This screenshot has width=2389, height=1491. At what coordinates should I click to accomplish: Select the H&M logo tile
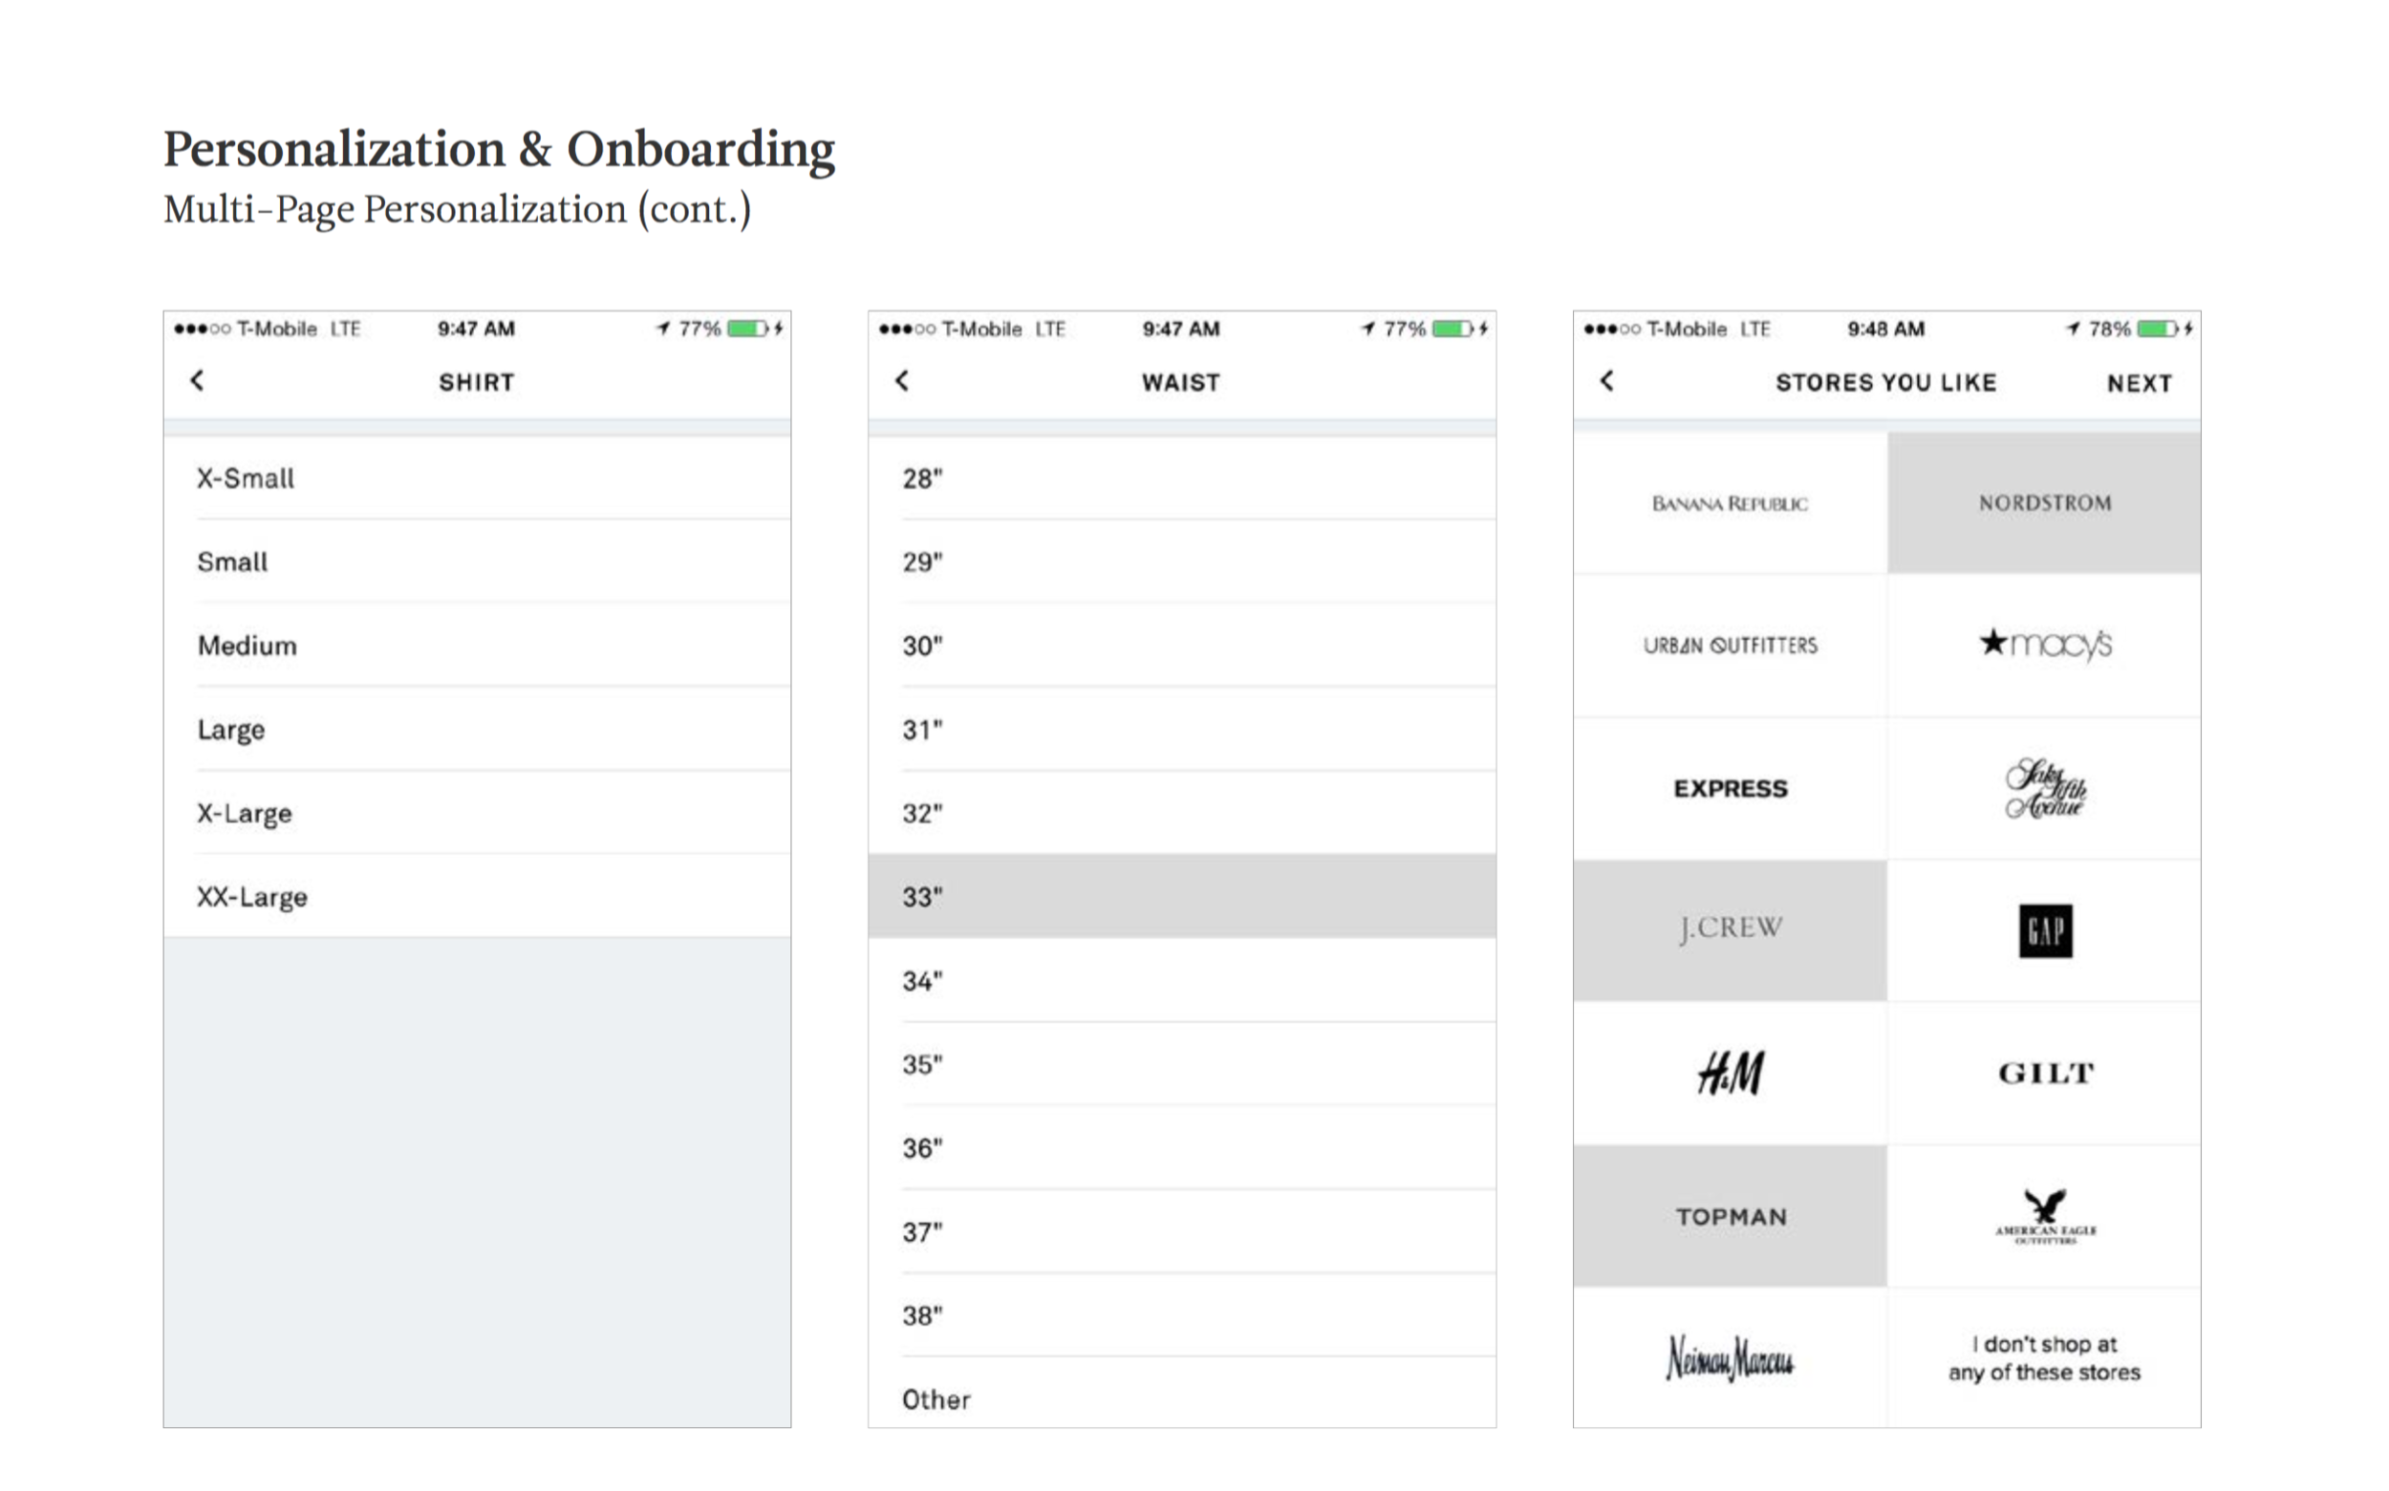click(1730, 1073)
